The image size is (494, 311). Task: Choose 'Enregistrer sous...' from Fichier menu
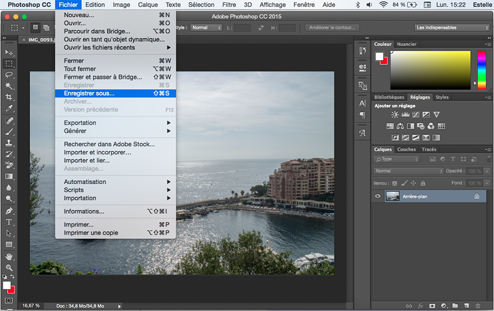click(90, 93)
